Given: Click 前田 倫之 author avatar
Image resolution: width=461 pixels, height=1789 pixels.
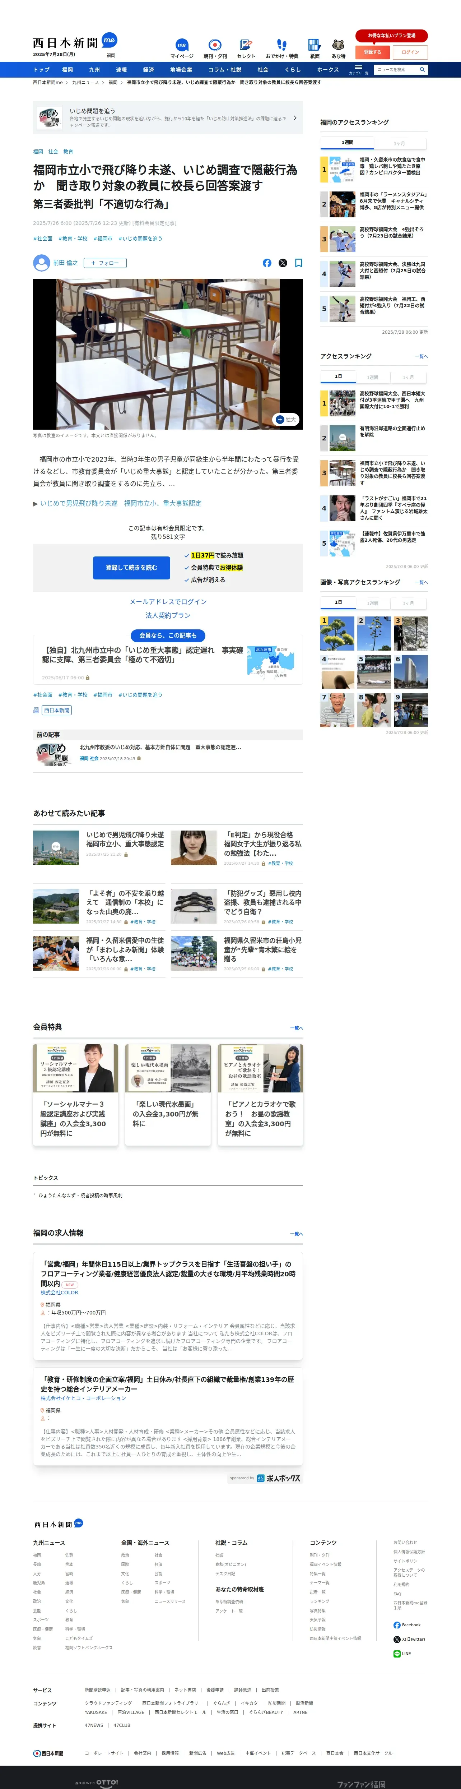Looking at the screenshot, I should 42,263.
